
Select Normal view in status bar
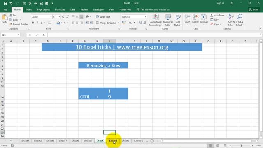pos(210,146)
